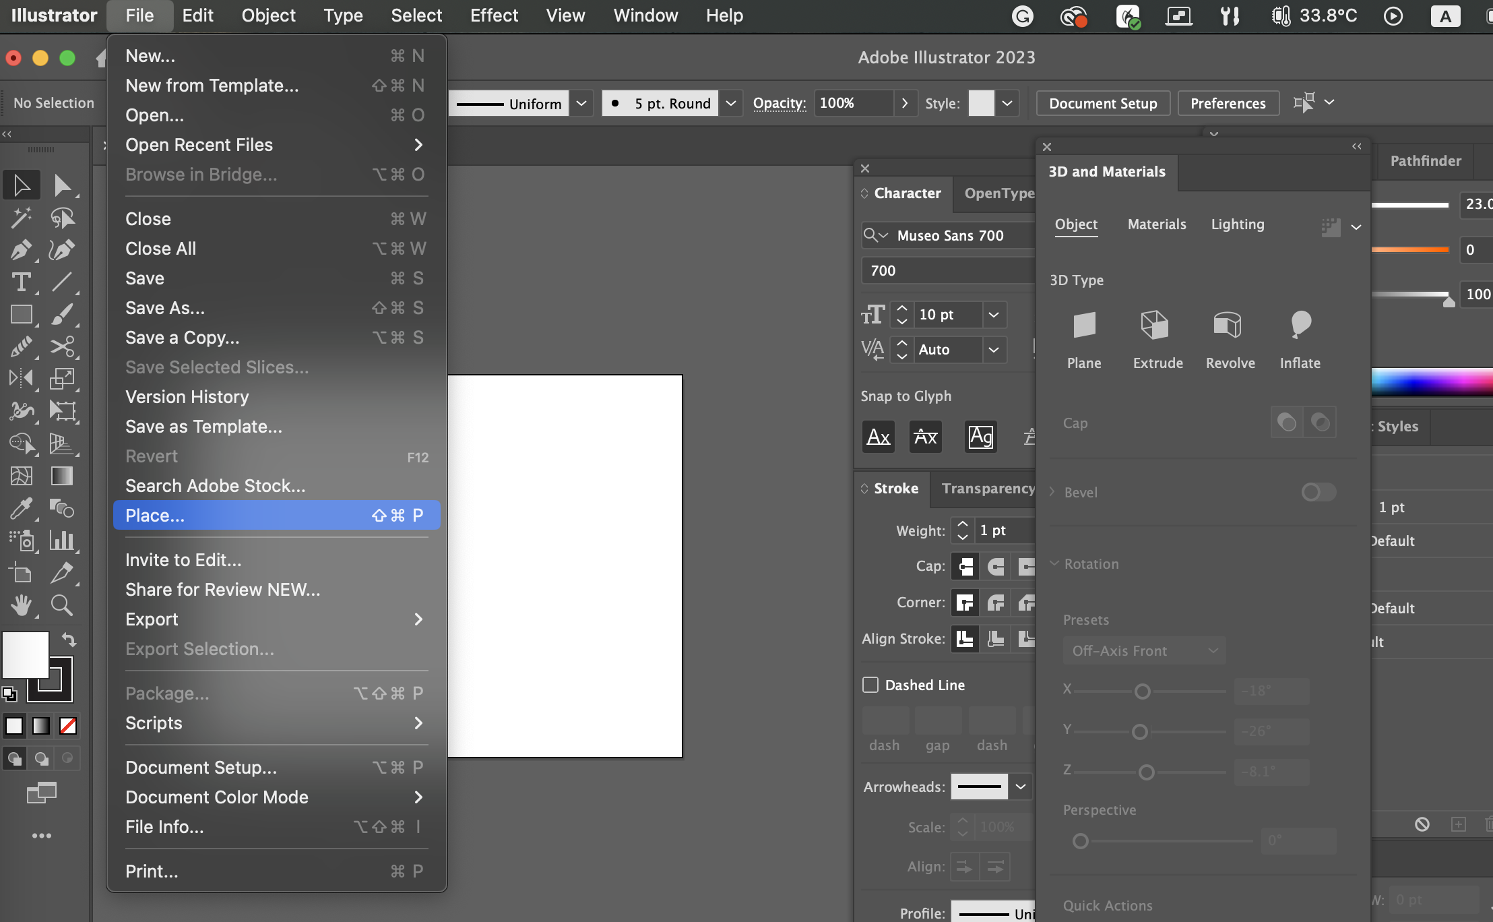Enable the Dashed Line checkbox
This screenshot has height=922, width=1493.
(870, 685)
